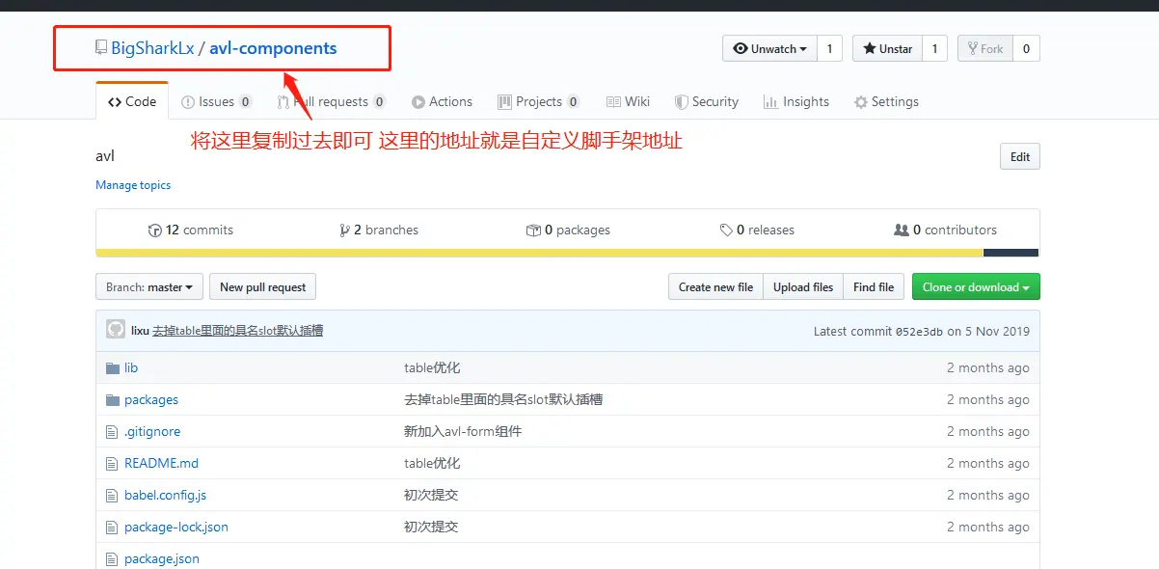Click the Find file button
Screen dimensions: 1159x569
(x=874, y=286)
